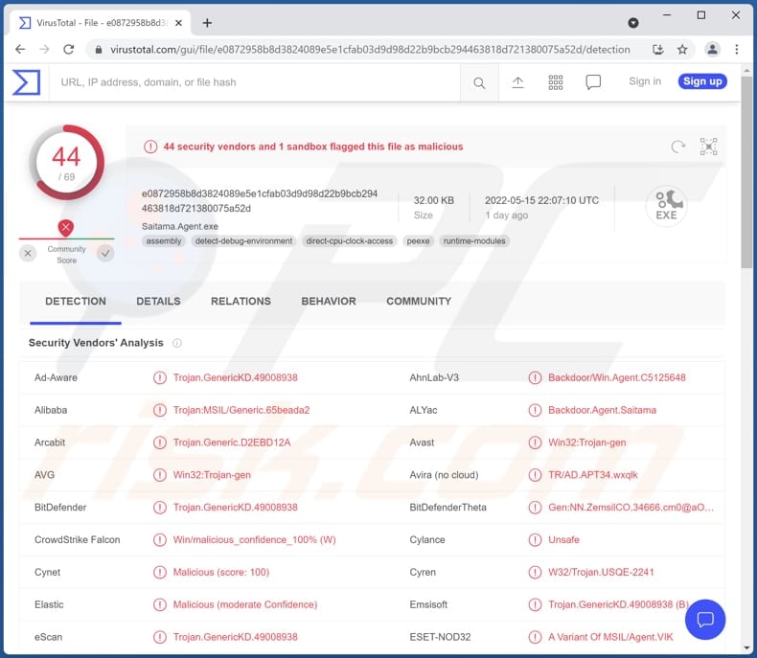Viewport: 757px width, 658px height.
Task: Vote harmless with the checkmark community button
Action: (x=105, y=253)
